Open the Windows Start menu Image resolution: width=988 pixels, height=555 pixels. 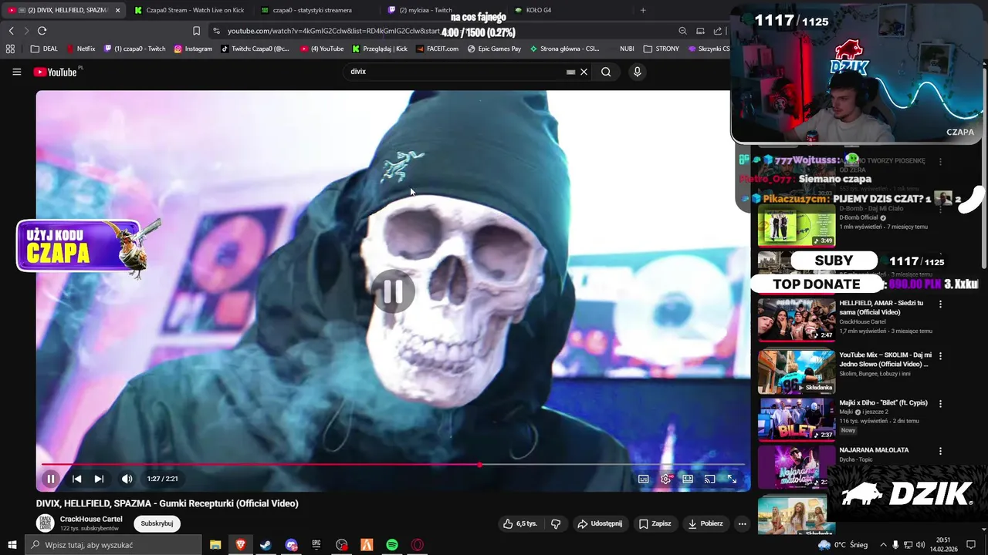pyautogui.click(x=12, y=545)
